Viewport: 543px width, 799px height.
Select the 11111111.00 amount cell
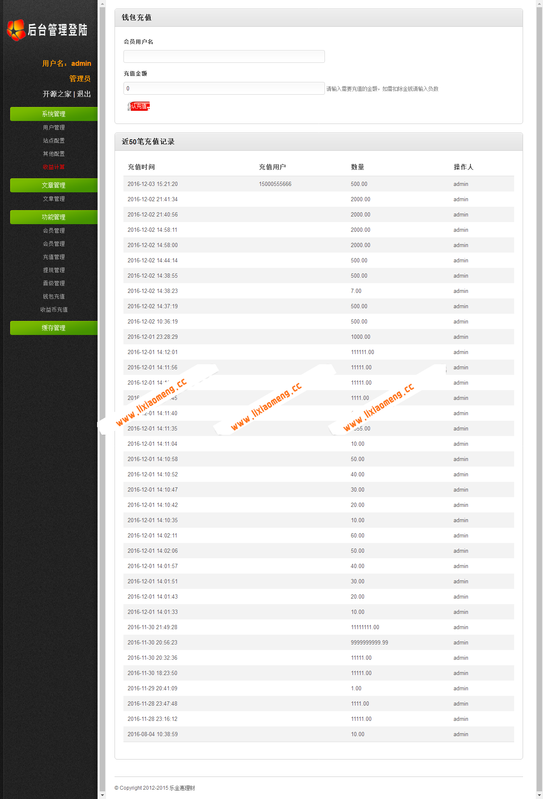coord(365,627)
